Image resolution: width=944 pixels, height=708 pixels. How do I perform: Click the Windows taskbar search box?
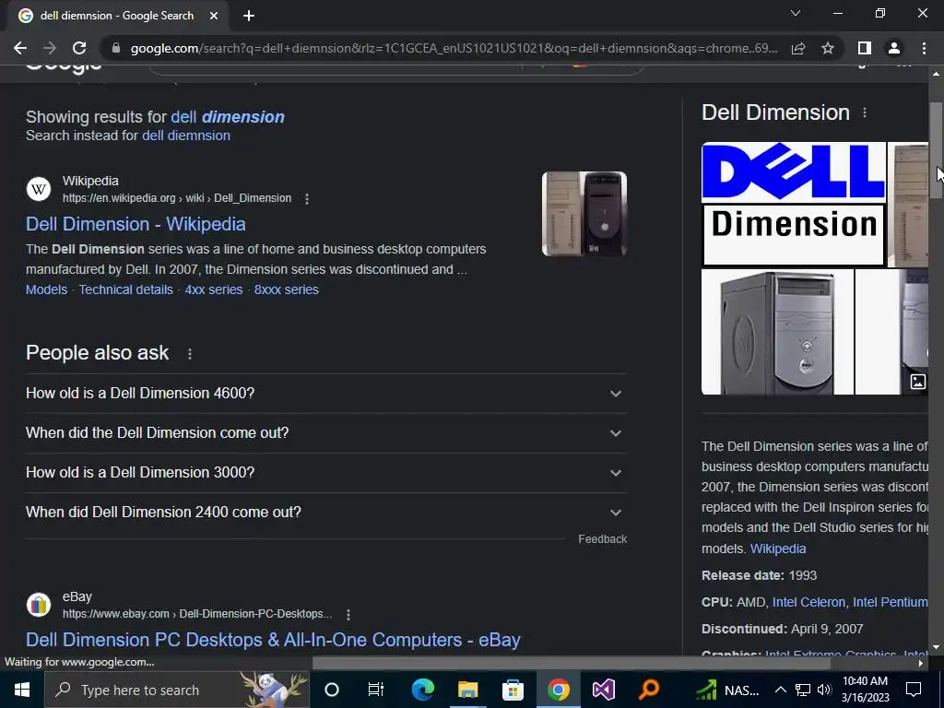pyautogui.click(x=177, y=690)
